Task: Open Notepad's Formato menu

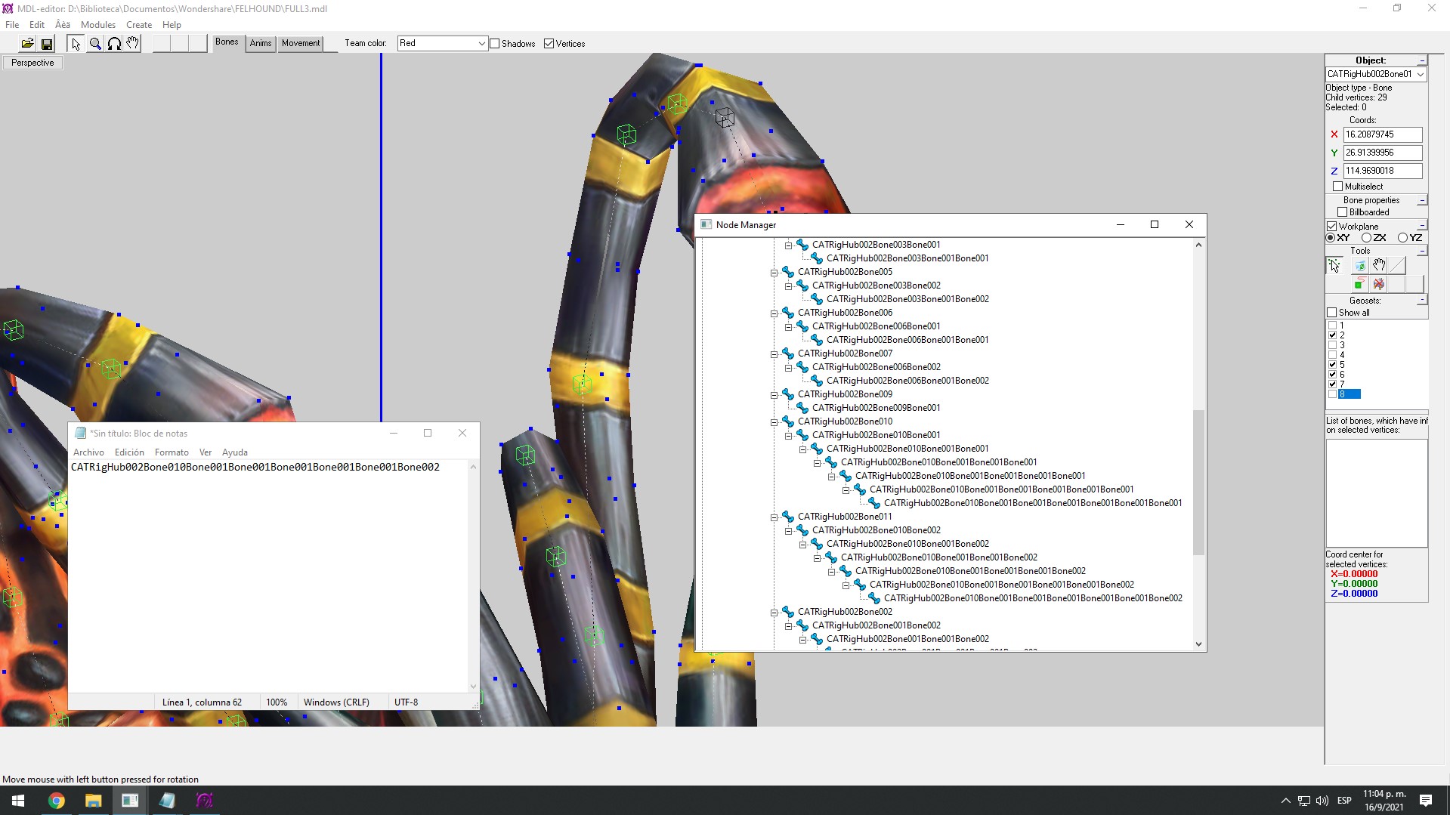Action: 172,452
